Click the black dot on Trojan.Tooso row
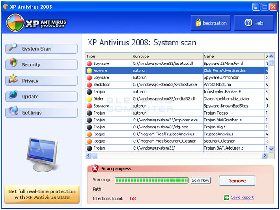 tap(89, 113)
